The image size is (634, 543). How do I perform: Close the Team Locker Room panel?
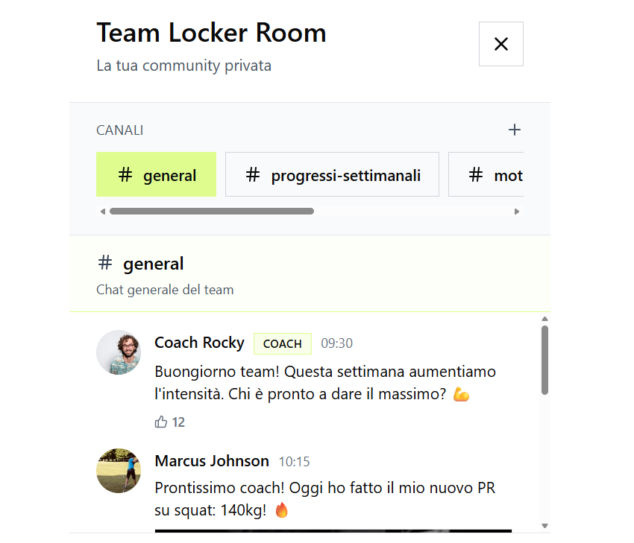point(500,44)
